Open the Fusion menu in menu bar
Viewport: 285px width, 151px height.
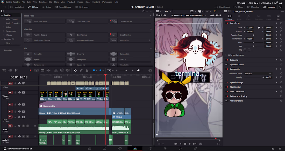80,2
